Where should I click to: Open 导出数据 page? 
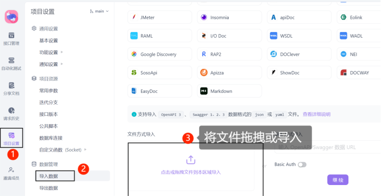[49, 188]
